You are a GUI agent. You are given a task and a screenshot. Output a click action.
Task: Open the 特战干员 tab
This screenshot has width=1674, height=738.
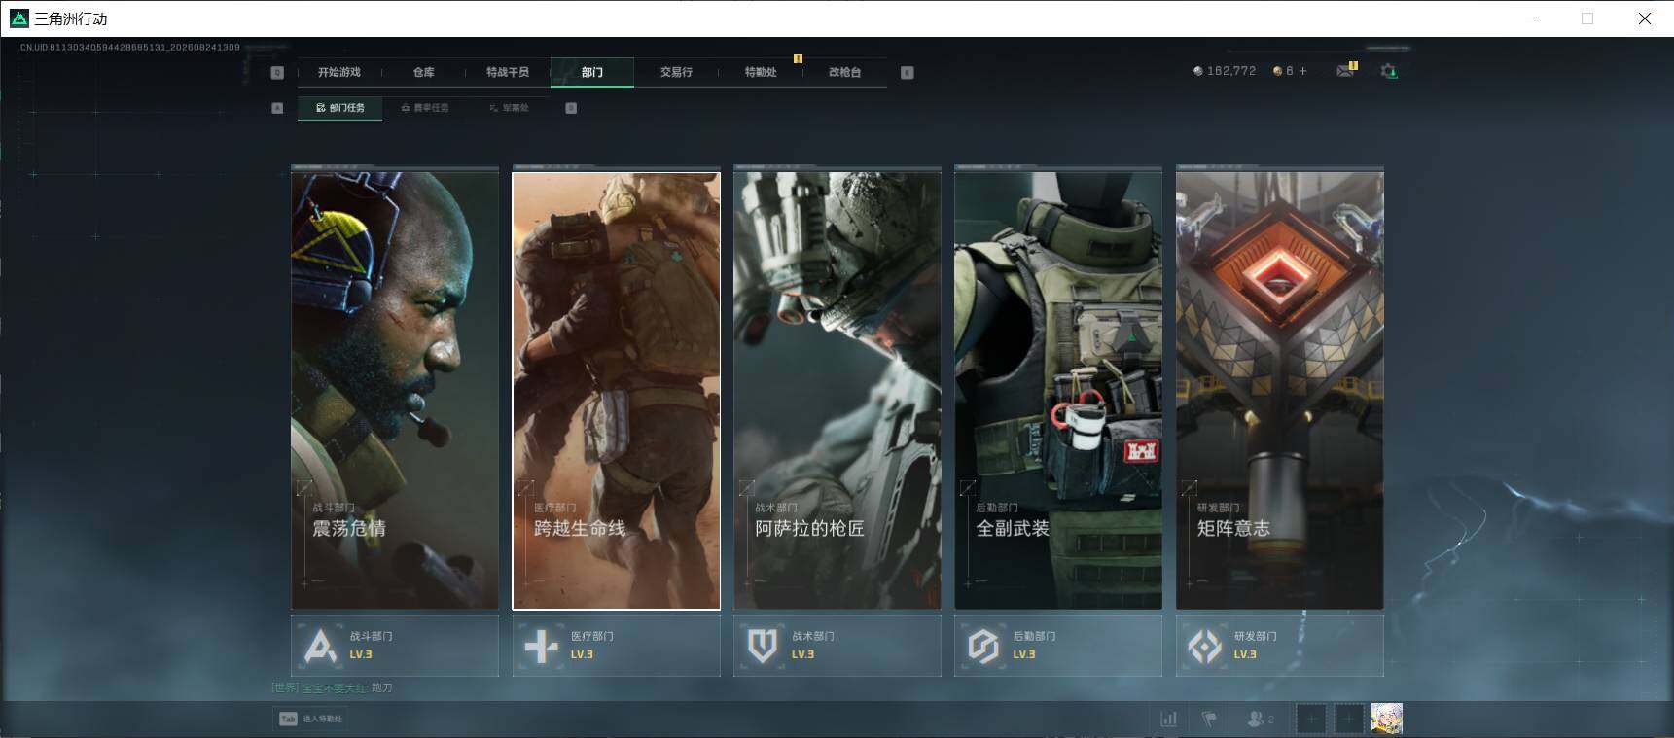(x=508, y=72)
